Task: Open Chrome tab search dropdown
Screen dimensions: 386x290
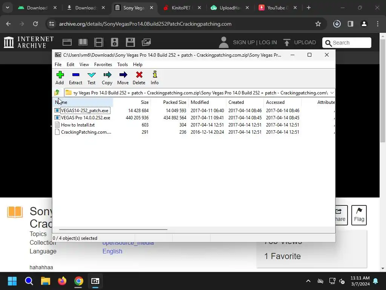Action: pyautogui.click(x=8, y=8)
